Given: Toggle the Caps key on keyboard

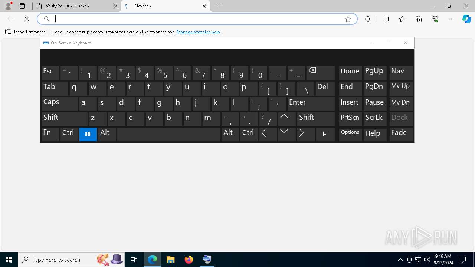Looking at the screenshot, I should 60,103.
